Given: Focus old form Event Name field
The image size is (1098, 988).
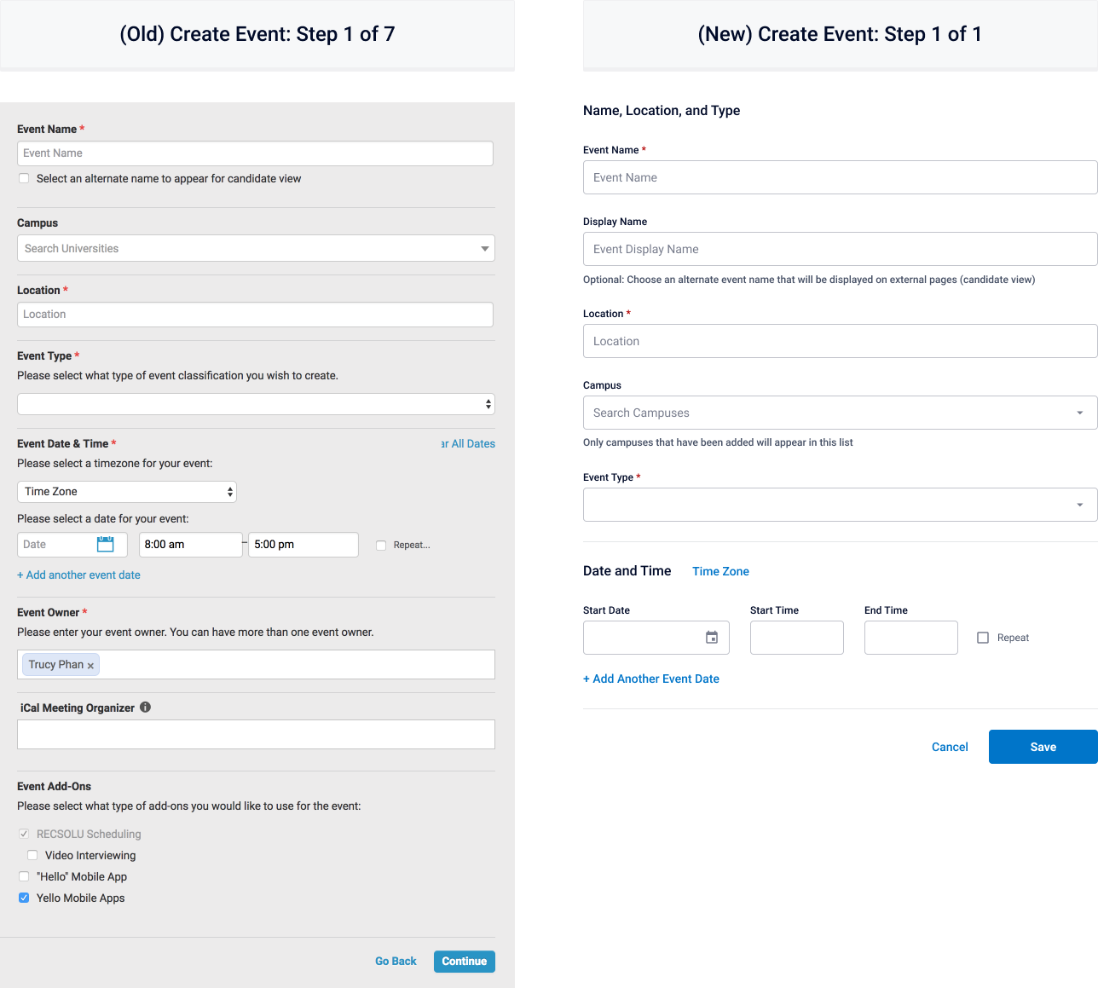Looking at the screenshot, I should [x=255, y=153].
